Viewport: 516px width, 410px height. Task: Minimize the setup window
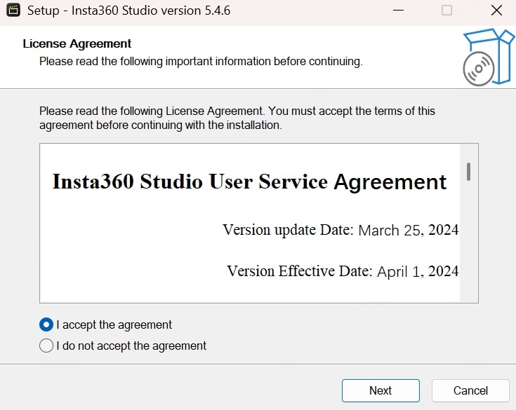click(398, 11)
